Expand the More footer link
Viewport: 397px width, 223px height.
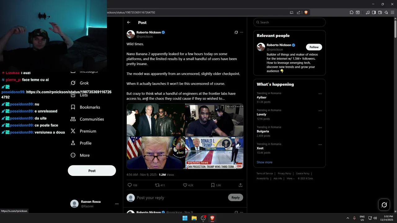[291, 178]
